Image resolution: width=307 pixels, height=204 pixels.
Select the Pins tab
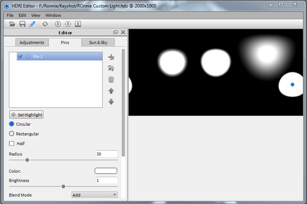pyautogui.click(x=65, y=43)
